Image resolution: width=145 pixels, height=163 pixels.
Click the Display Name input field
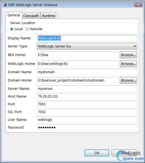coord(87,38)
